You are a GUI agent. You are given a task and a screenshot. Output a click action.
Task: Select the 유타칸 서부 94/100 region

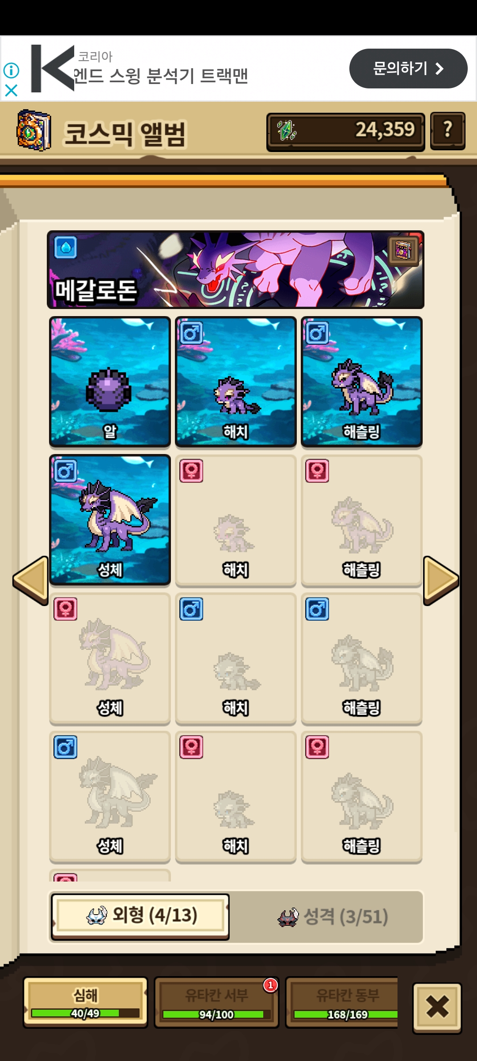pyautogui.click(x=216, y=1002)
